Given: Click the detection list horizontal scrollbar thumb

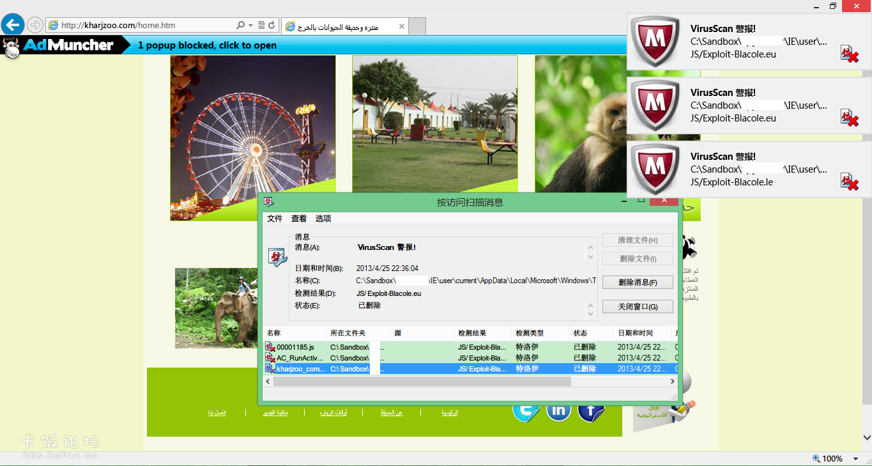Looking at the screenshot, I should click(x=422, y=381).
